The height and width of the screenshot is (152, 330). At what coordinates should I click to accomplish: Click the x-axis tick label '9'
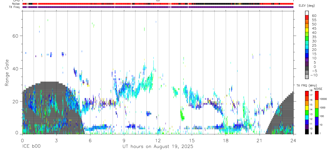(124, 140)
